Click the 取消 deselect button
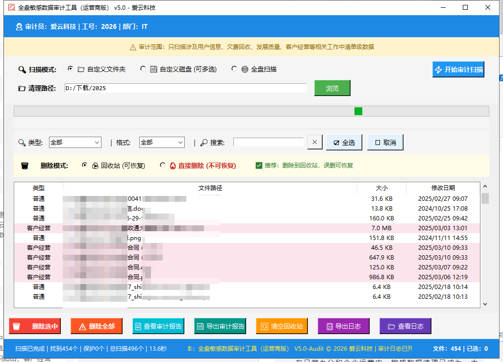 click(385, 143)
